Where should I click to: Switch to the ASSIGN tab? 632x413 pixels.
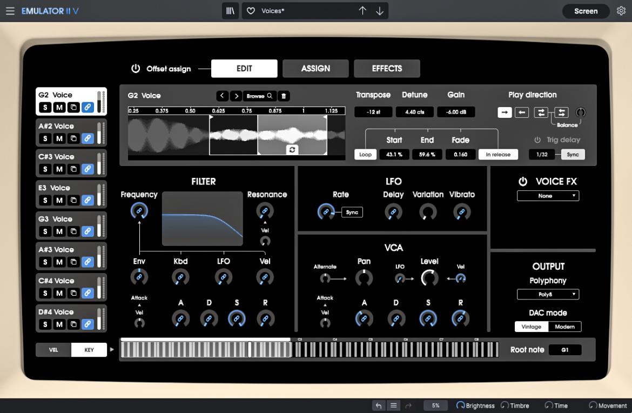point(315,69)
